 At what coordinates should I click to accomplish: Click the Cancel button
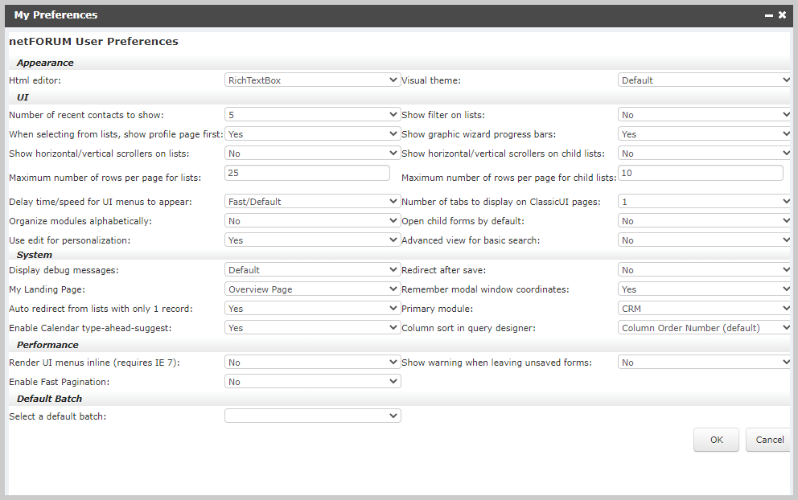[767, 440]
